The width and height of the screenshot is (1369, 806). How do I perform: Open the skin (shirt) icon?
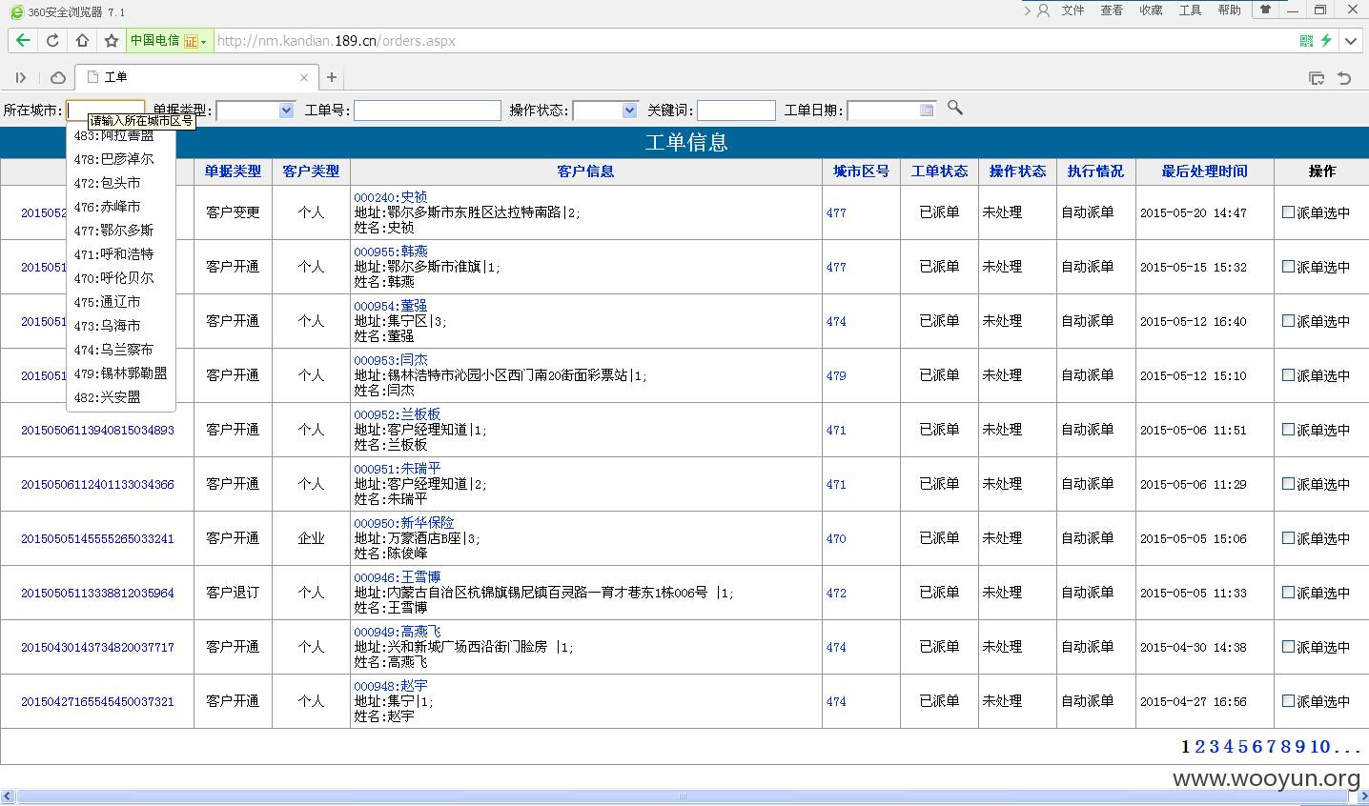point(1265,10)
